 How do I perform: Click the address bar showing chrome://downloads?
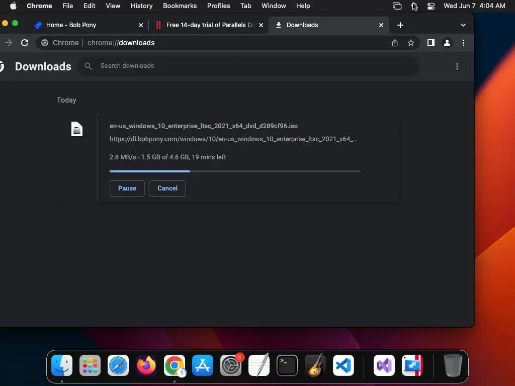coord(227,43)
